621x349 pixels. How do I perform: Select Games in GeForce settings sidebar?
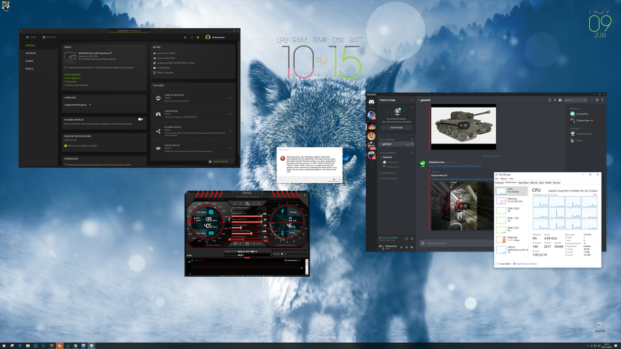tap(30, 61)
